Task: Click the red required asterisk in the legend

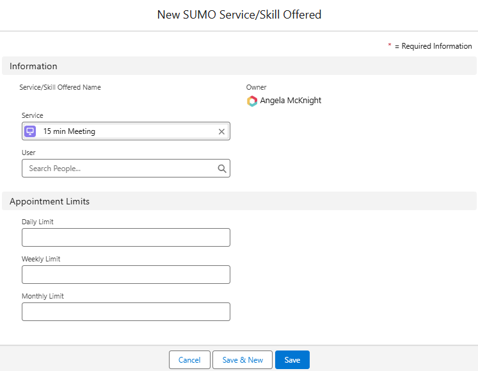Action: (x=390, y=46)
